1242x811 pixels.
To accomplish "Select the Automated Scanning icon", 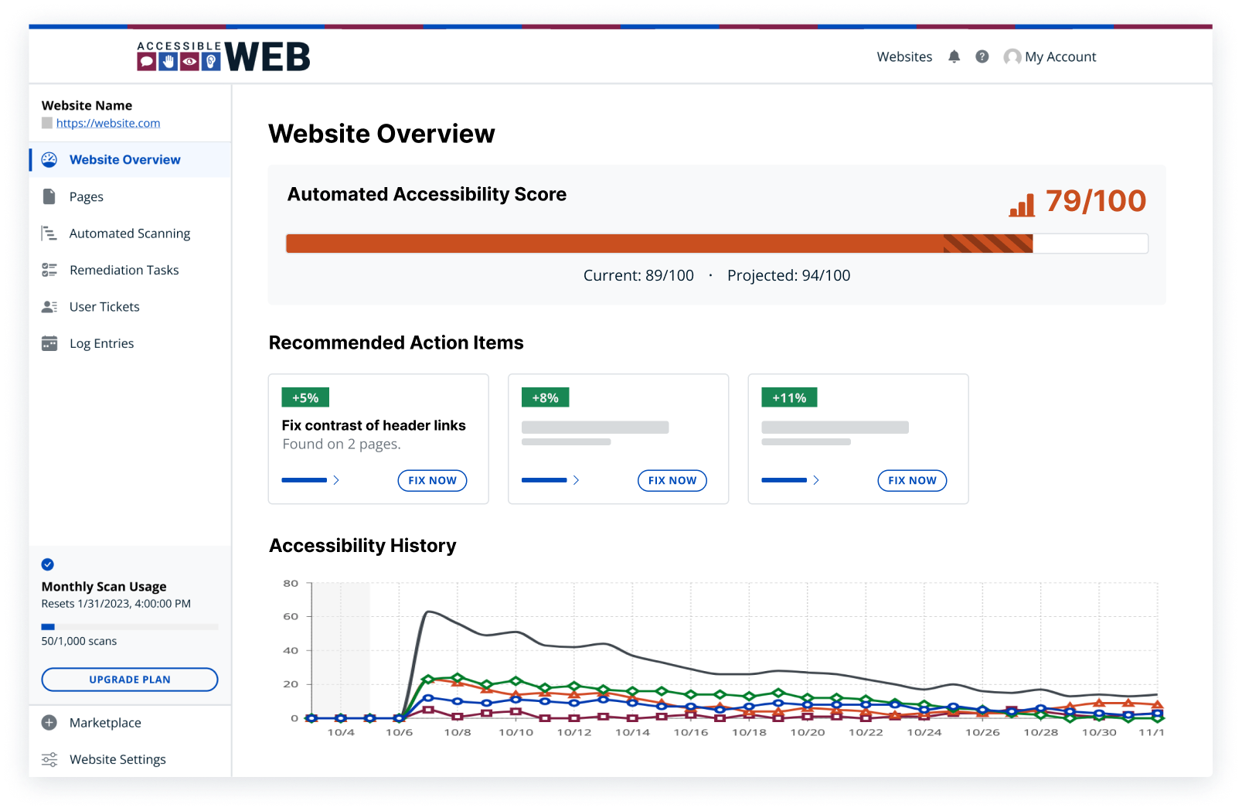I will [x=49, y=233].
